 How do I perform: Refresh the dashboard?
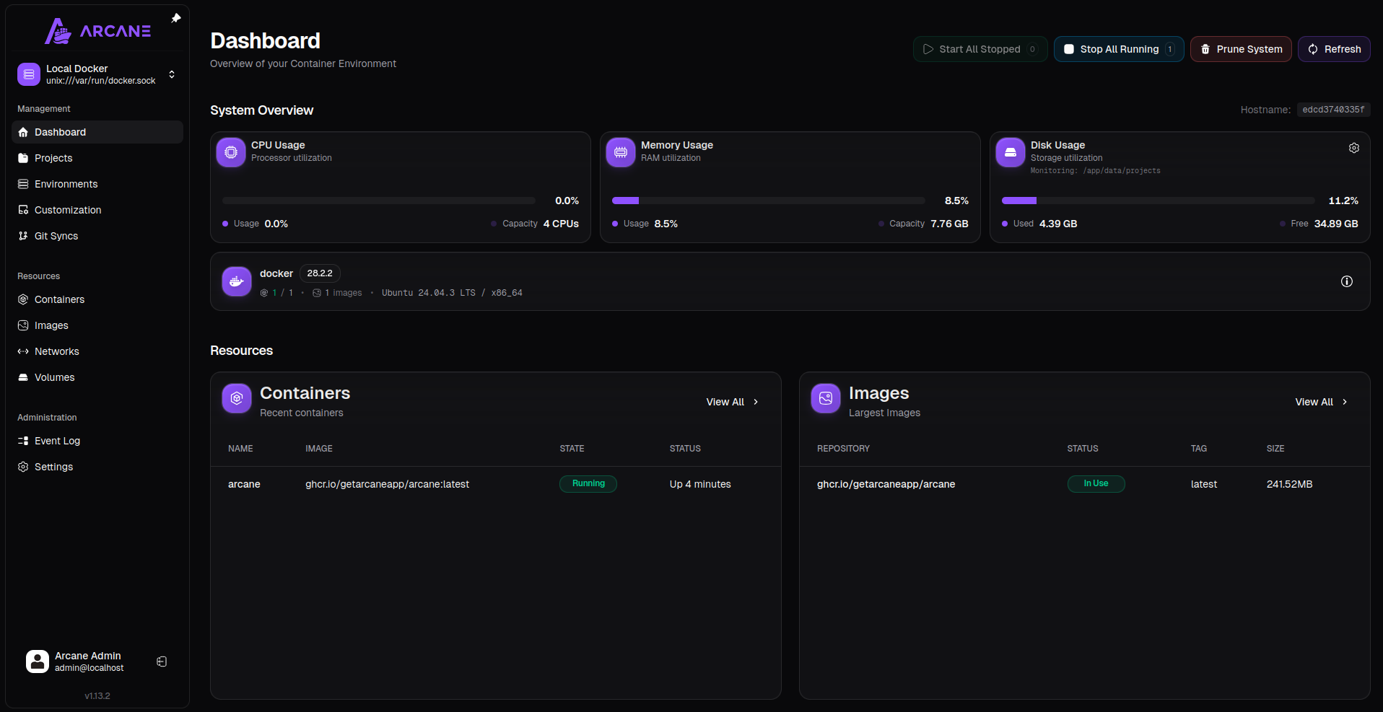coord(1334,49)
